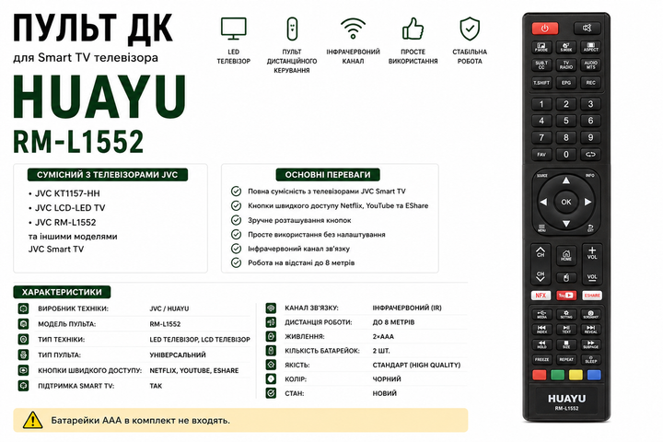663x442 pixels.
Task: Click digit 9 on remote keypad
Action: click(x=590, y=137)
